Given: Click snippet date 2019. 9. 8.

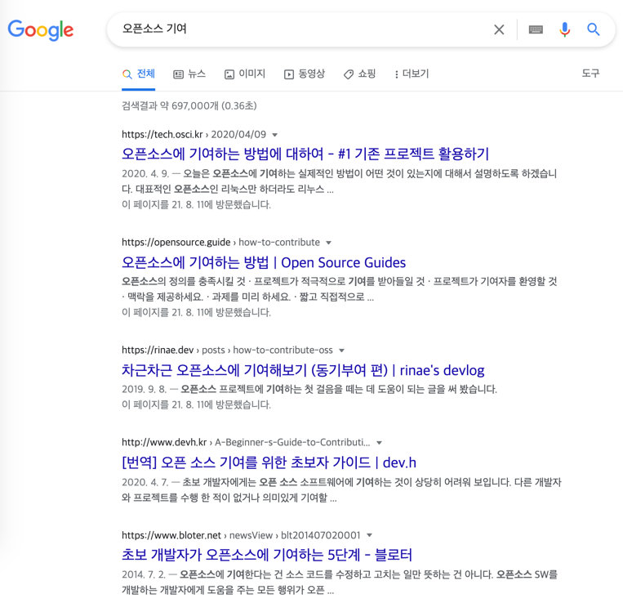Looking at the screenshot, I should pos(145,389).
